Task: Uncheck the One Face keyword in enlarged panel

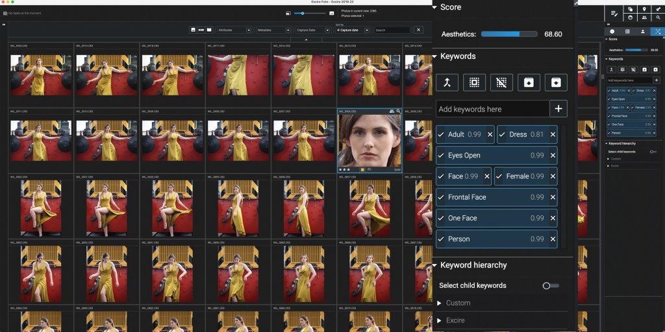Action: pyautogui.click(x=442, y=218)
